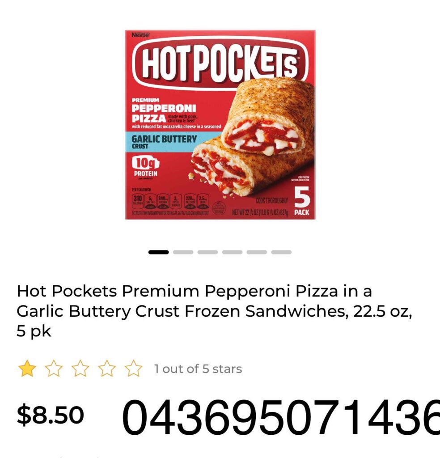The image size is (440, 458).
Task: Switch to the fifth image carousel indicator
Action: [x=257, y=252]
